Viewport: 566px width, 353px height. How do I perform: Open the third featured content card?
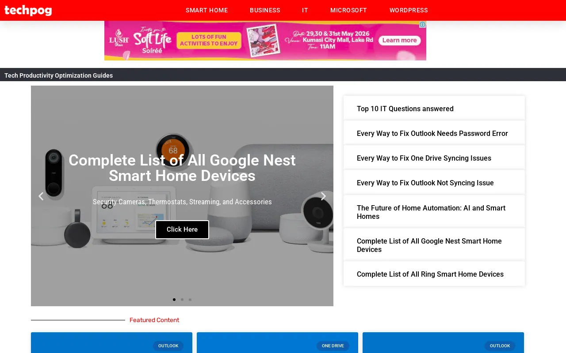(x=443, y=343)
